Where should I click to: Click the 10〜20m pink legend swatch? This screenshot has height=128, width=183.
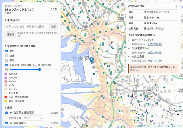(6, 78)
